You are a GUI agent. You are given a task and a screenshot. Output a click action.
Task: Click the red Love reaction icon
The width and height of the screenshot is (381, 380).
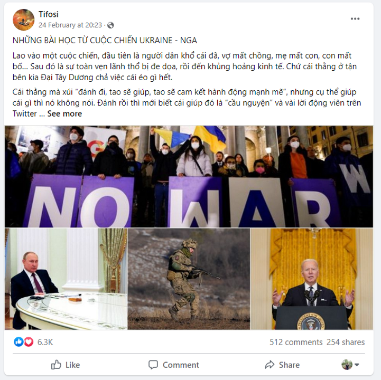coord(29,341)
